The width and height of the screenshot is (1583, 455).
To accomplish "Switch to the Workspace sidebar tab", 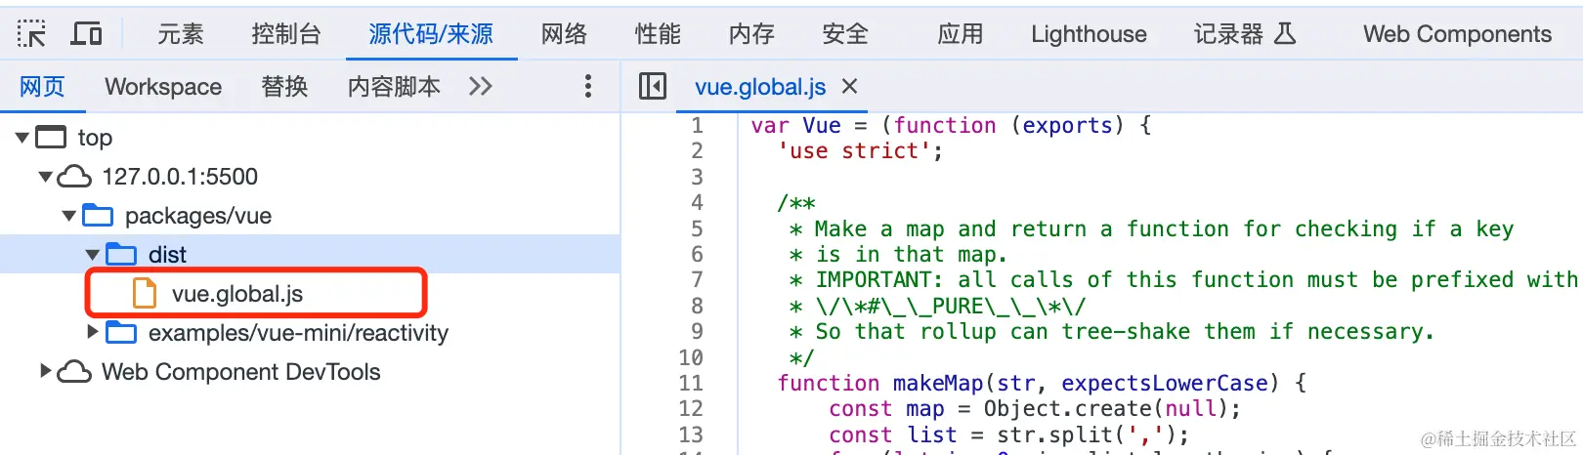I will pyautogui.click(x=163, y=87).
